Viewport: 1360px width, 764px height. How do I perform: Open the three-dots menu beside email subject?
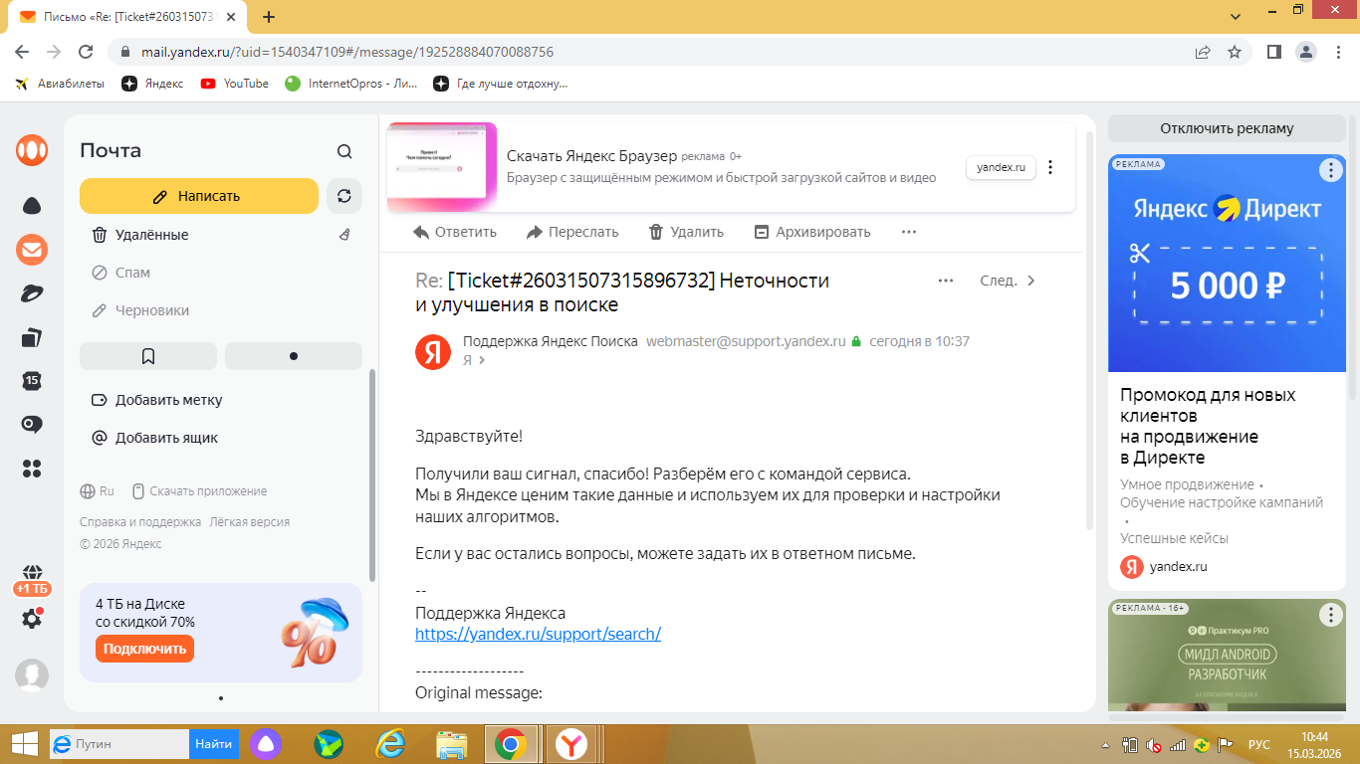tap(946, 281)
